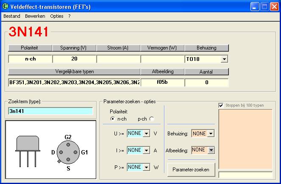Click the Zoekterm search field with 3n141
Viewport: 281px width, 184px height.
click(x=50, y=111)
